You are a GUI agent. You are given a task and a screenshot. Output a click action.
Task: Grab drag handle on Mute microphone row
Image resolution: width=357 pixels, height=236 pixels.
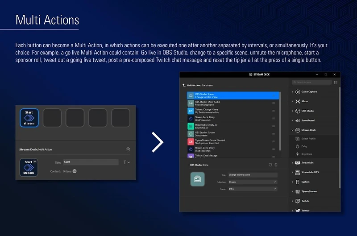pos(274,104)
